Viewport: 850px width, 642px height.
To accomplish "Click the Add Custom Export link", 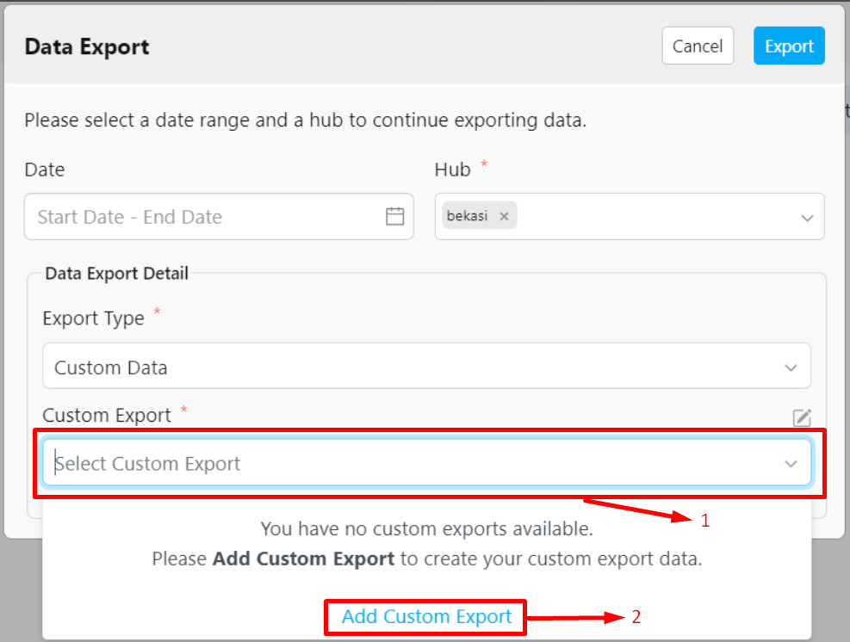I will (425, 616).
